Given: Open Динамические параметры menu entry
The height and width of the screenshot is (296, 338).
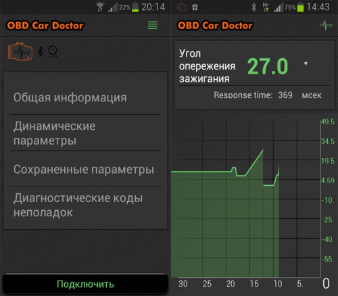Looking at the screenshot, I should coord(85,133).
